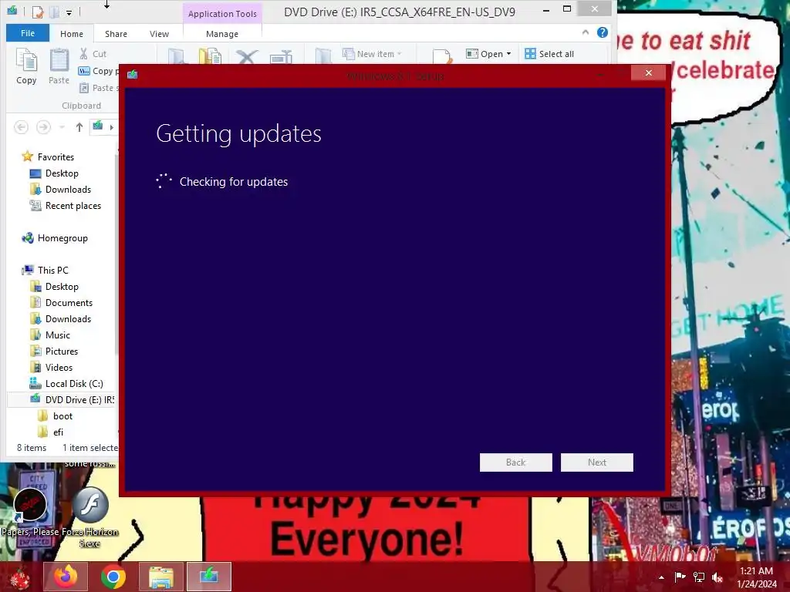Click the Copy icon in Explorer ribbon

(26, 66)
